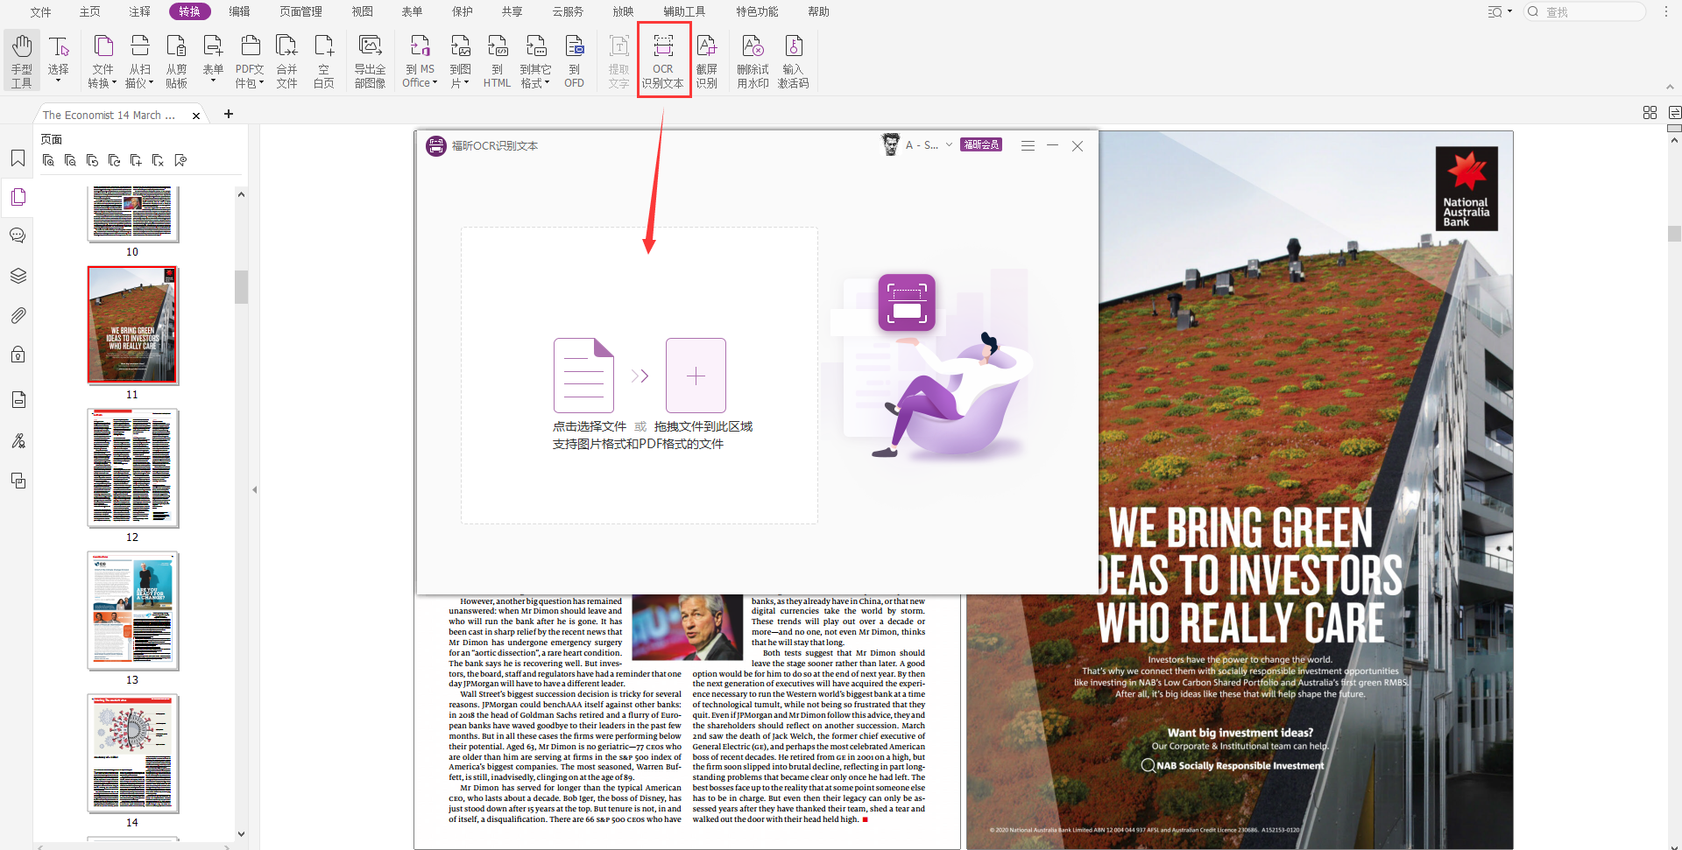The image size is (1682, 850).
Task: Open the comments panel speech bubble icon
Action: point(18,235)
